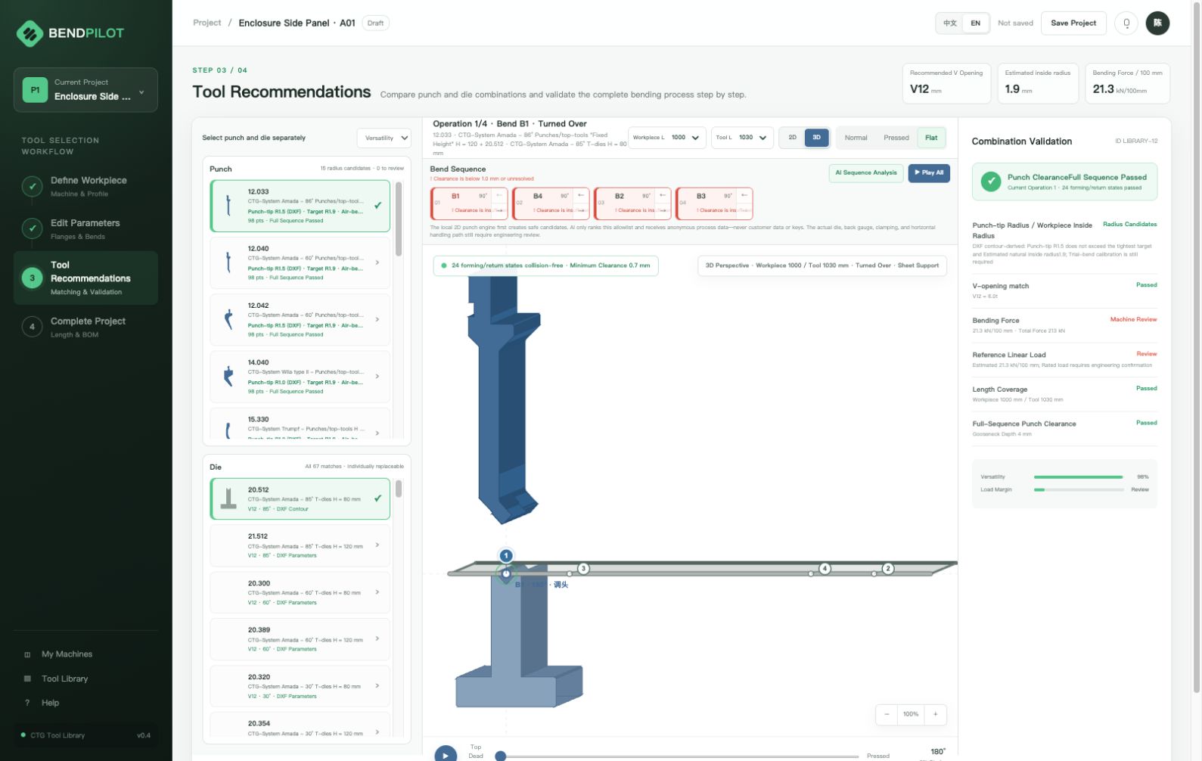Click the press stroke slider handle

click(500, 756)
